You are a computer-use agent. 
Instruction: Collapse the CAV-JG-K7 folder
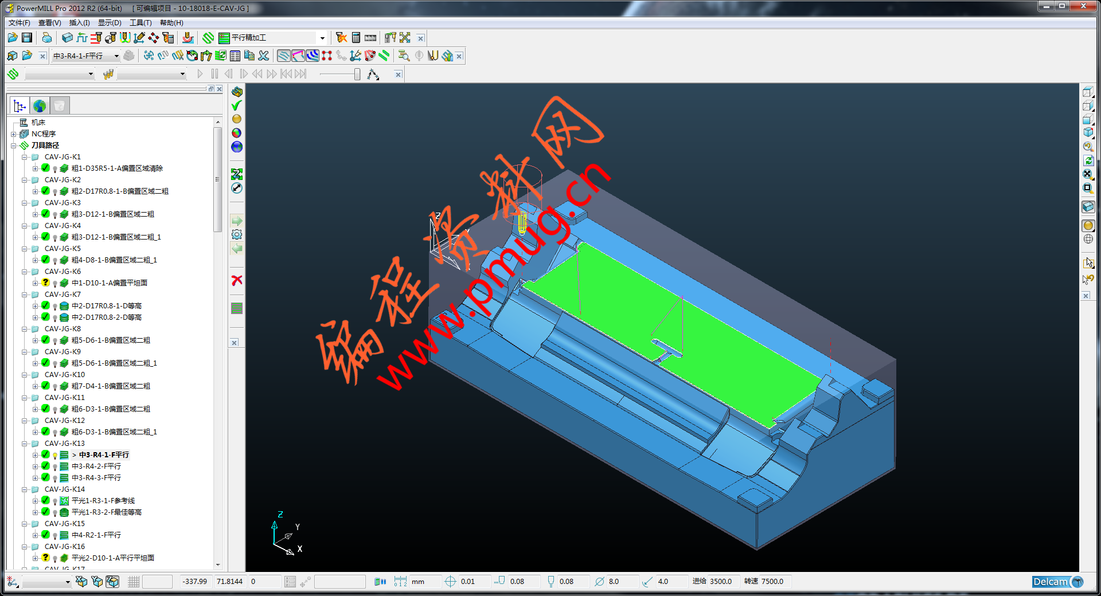click(24, 295)
